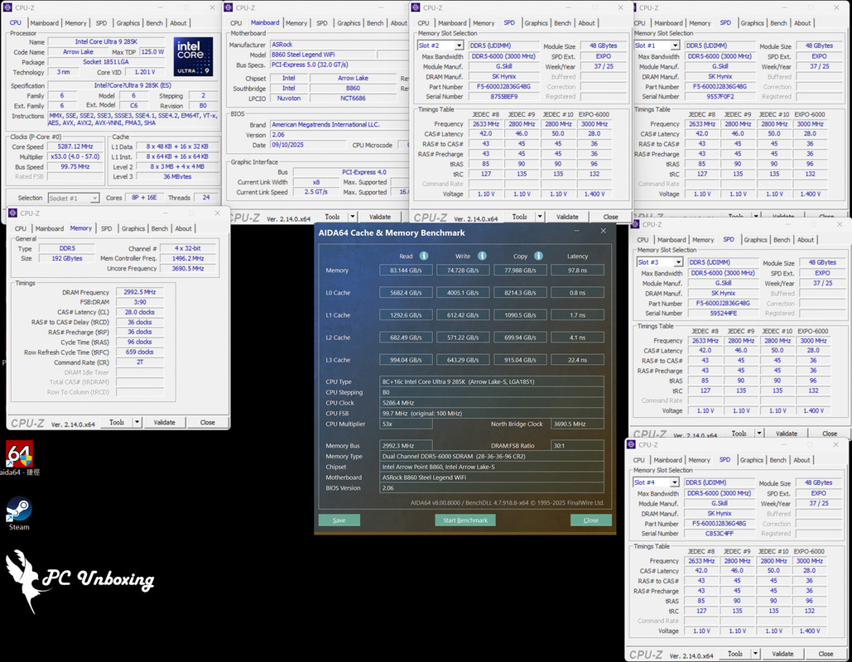This screenshot has width=852, height=662.
Task: Click CPU-Z title icon in Slot #2 window
Action: pos(416,7)
